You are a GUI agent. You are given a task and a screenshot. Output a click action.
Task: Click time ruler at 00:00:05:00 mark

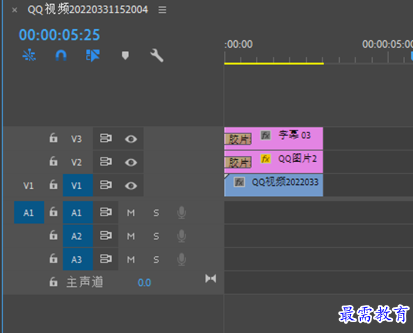click(x=388, y=57)
